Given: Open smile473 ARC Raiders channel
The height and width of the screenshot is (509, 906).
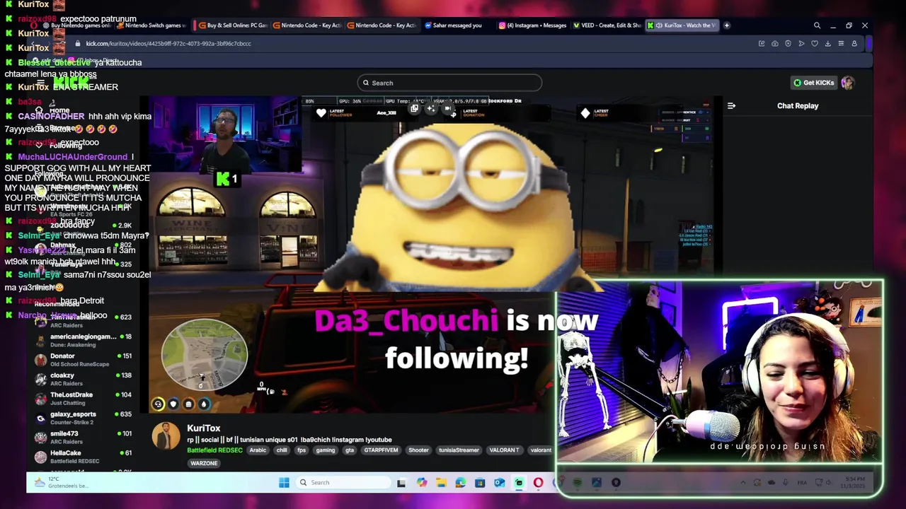Looking at the screenshot, I should pyautogui.click(x=84, y=438).
